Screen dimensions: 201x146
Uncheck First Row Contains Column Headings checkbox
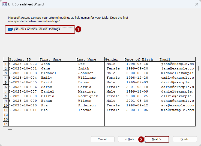tap(10, 30)
